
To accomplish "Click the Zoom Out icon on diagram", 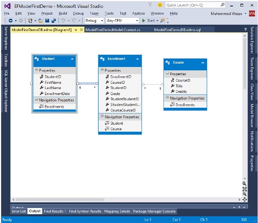I will [x=244, y=194].
